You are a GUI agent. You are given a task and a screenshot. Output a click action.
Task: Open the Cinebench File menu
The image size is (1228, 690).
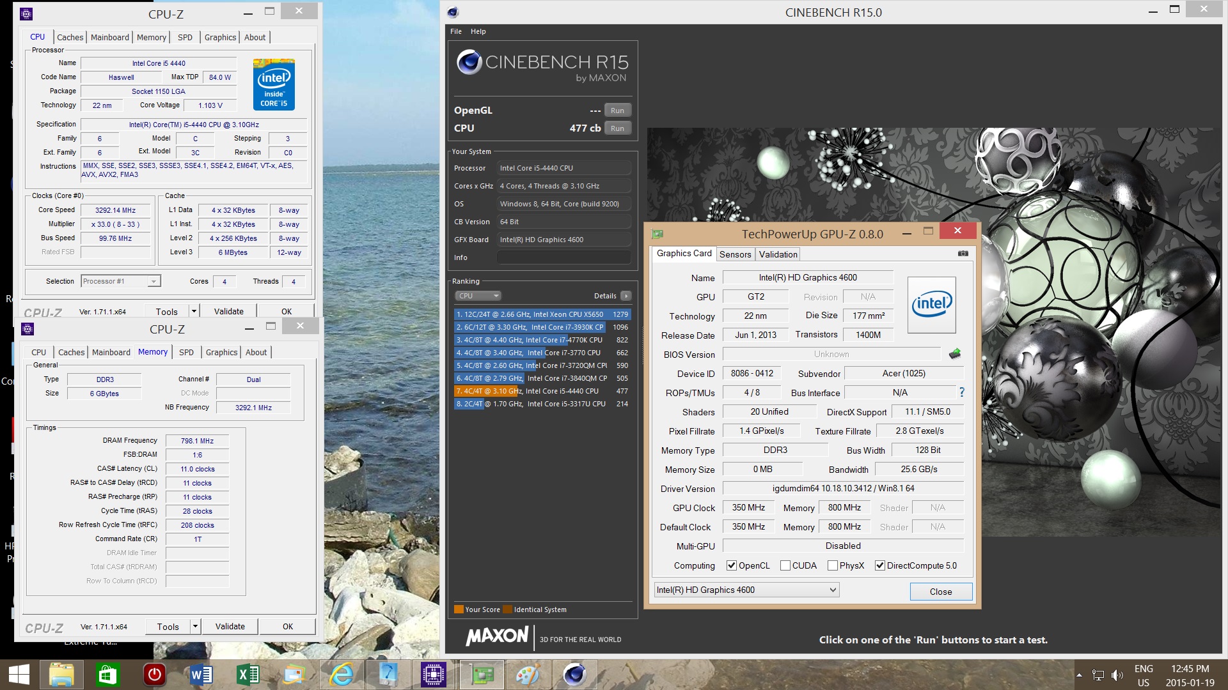(456, 31)
